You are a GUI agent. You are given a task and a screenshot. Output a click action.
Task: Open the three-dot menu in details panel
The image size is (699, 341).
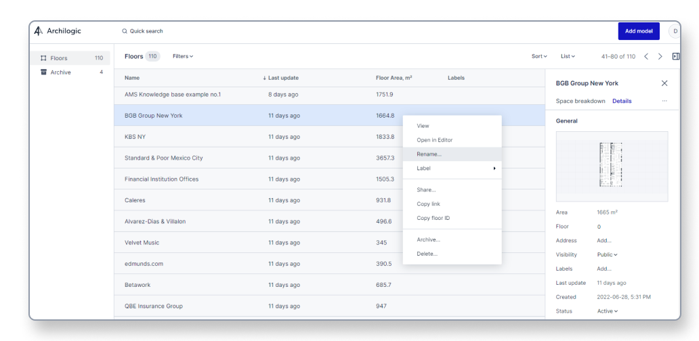tap(664, 101)
